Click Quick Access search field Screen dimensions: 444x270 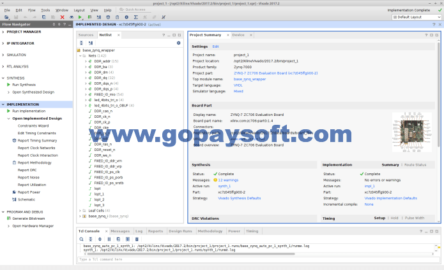[x=135, y=10]
